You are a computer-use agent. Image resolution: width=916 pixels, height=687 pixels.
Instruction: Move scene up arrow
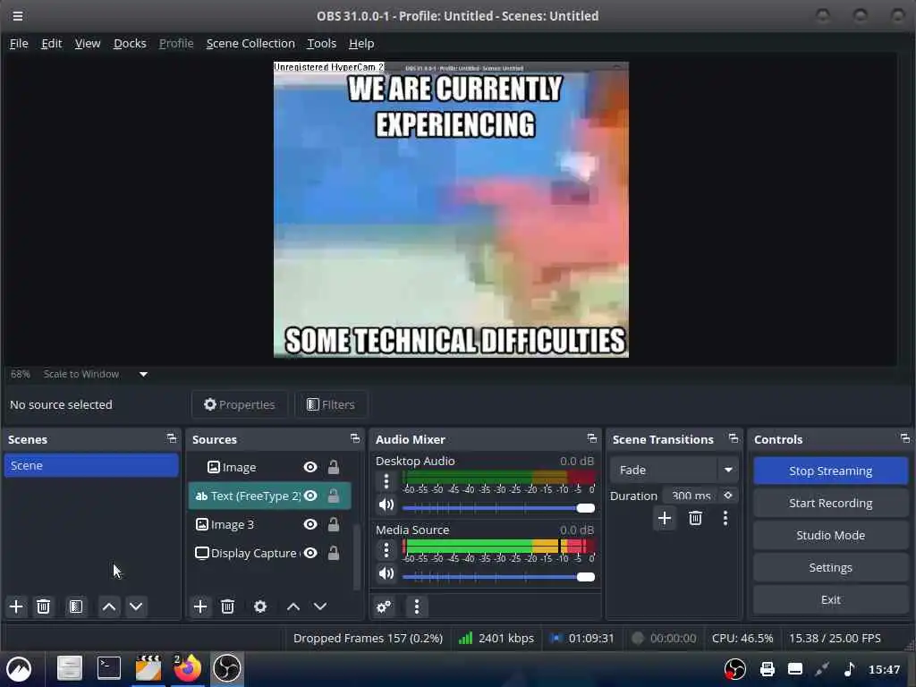point(108,606)
